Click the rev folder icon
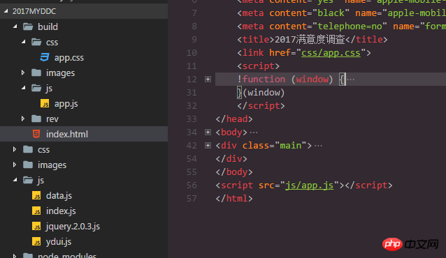 pos(36,119)
